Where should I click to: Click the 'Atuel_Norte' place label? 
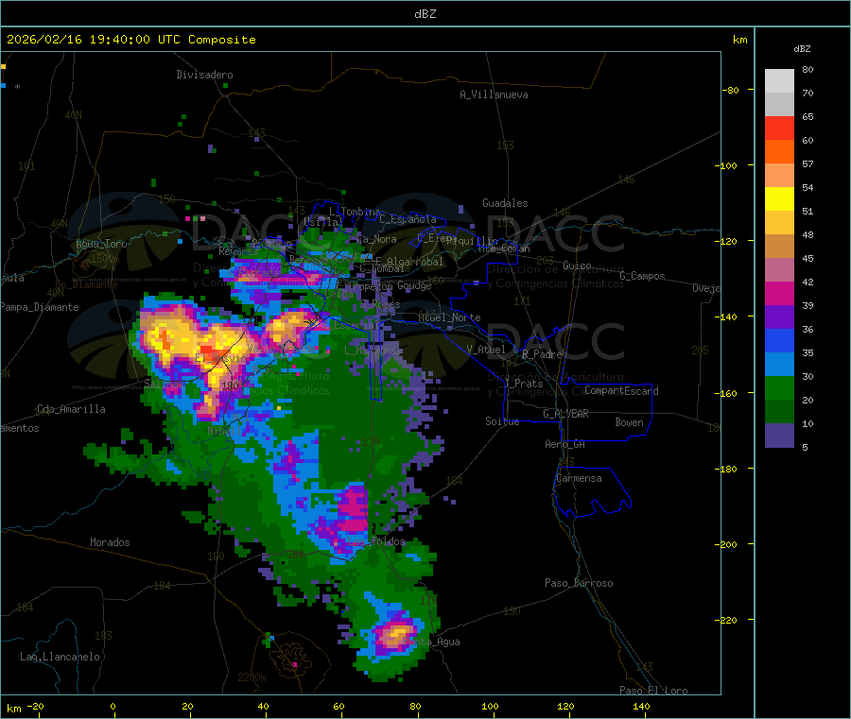(449, 317)
